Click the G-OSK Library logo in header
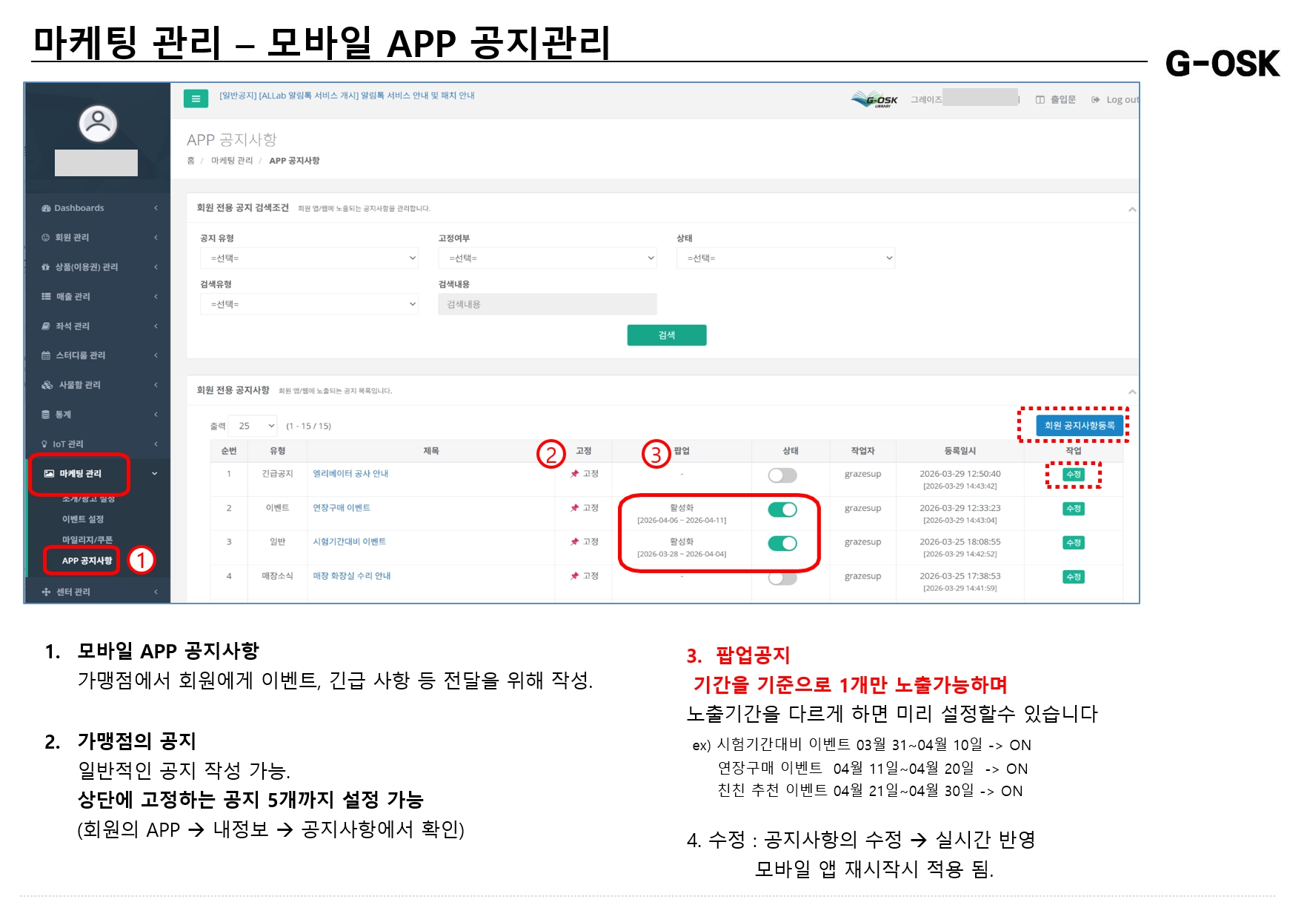 pyautogui.click(x=875, y=99)
